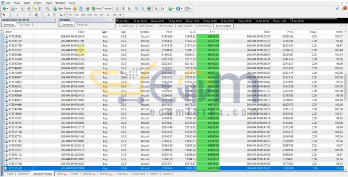Viewport: 348px width, 177px height.
Task: Select order 472500935 row
Action: pos(174,145)
